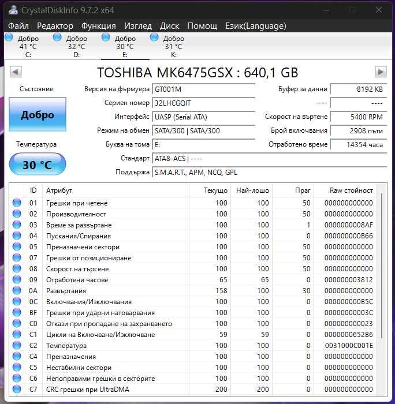The width and height of the screenshot is (395, 404).
Task: Click the Добро health status button
Action: click(x=38, y=114)
